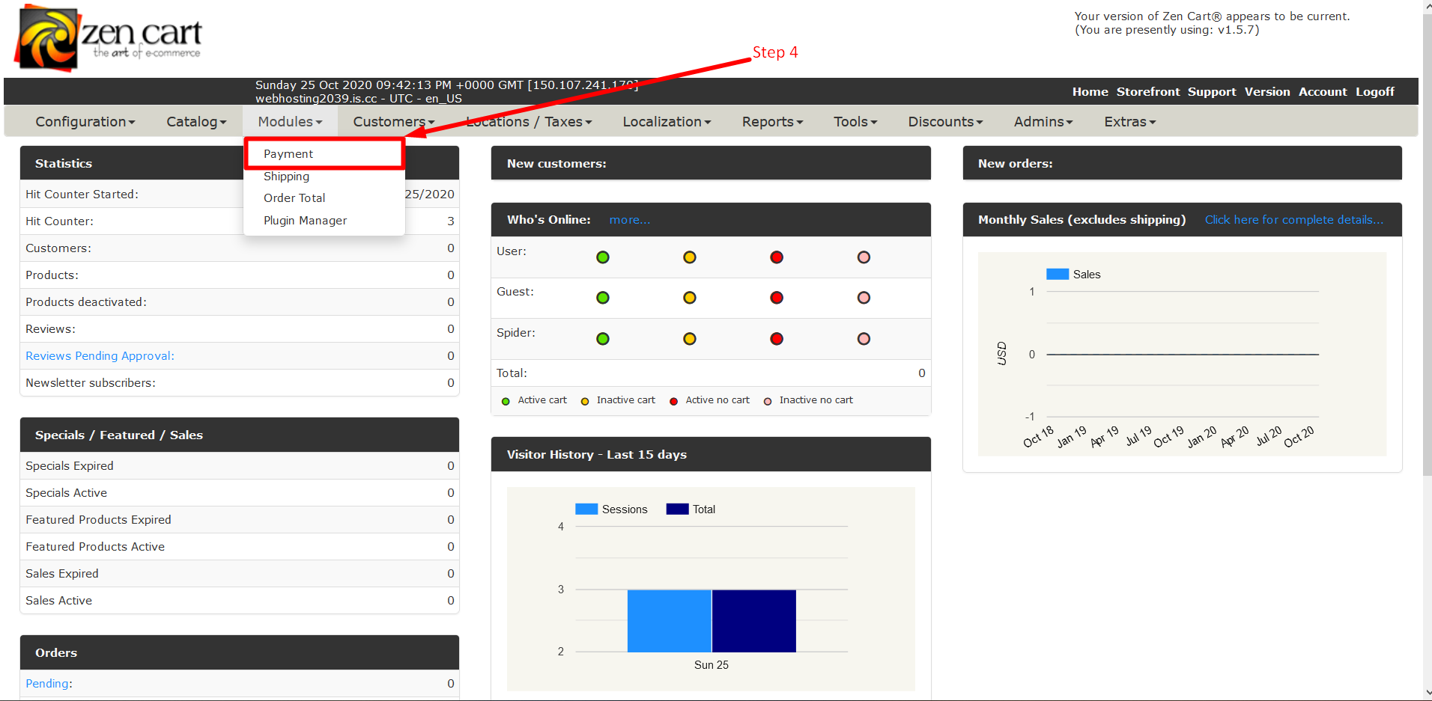
Task: Open the Extras dropdown menu
Action: [1129, 122]
